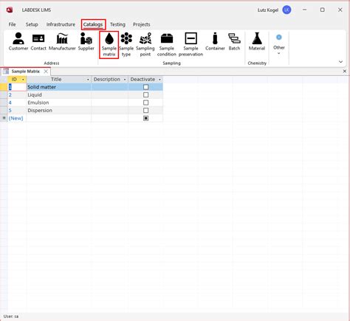
Task: Click the new-record asterisk row selector
Action: (x=4, y=118)
